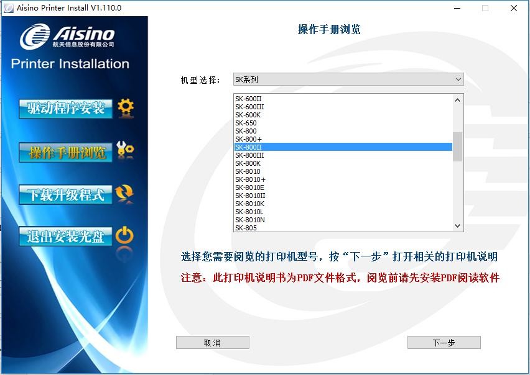Select SK-600II in the model list

point(343,99)
